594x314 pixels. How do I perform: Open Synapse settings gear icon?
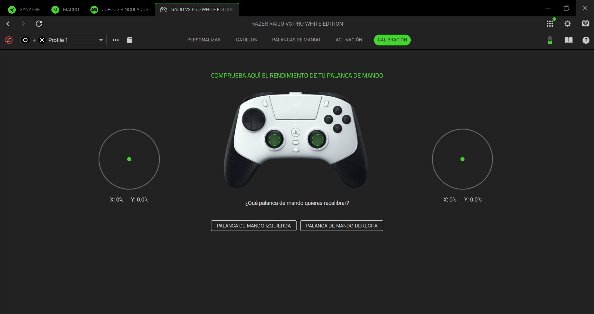pyautogui.click(x=568, y=24)
